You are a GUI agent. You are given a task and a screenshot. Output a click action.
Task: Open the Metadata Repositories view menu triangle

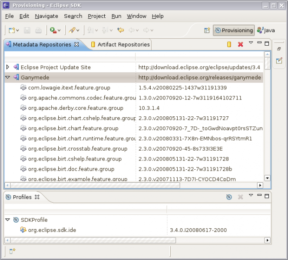pos(251,43)
